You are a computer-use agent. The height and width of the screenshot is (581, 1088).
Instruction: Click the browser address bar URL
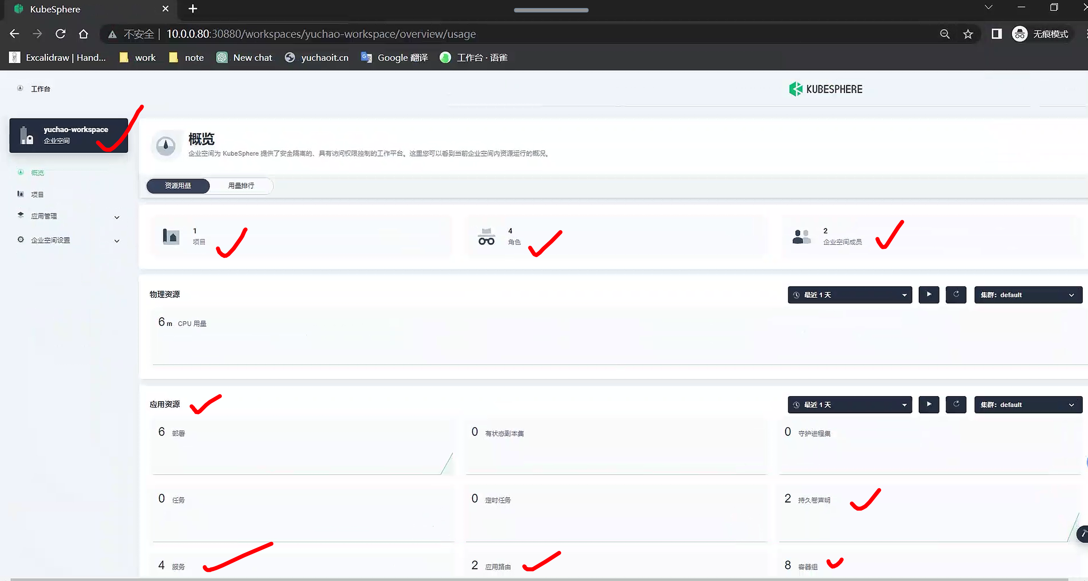click(321, 34)
